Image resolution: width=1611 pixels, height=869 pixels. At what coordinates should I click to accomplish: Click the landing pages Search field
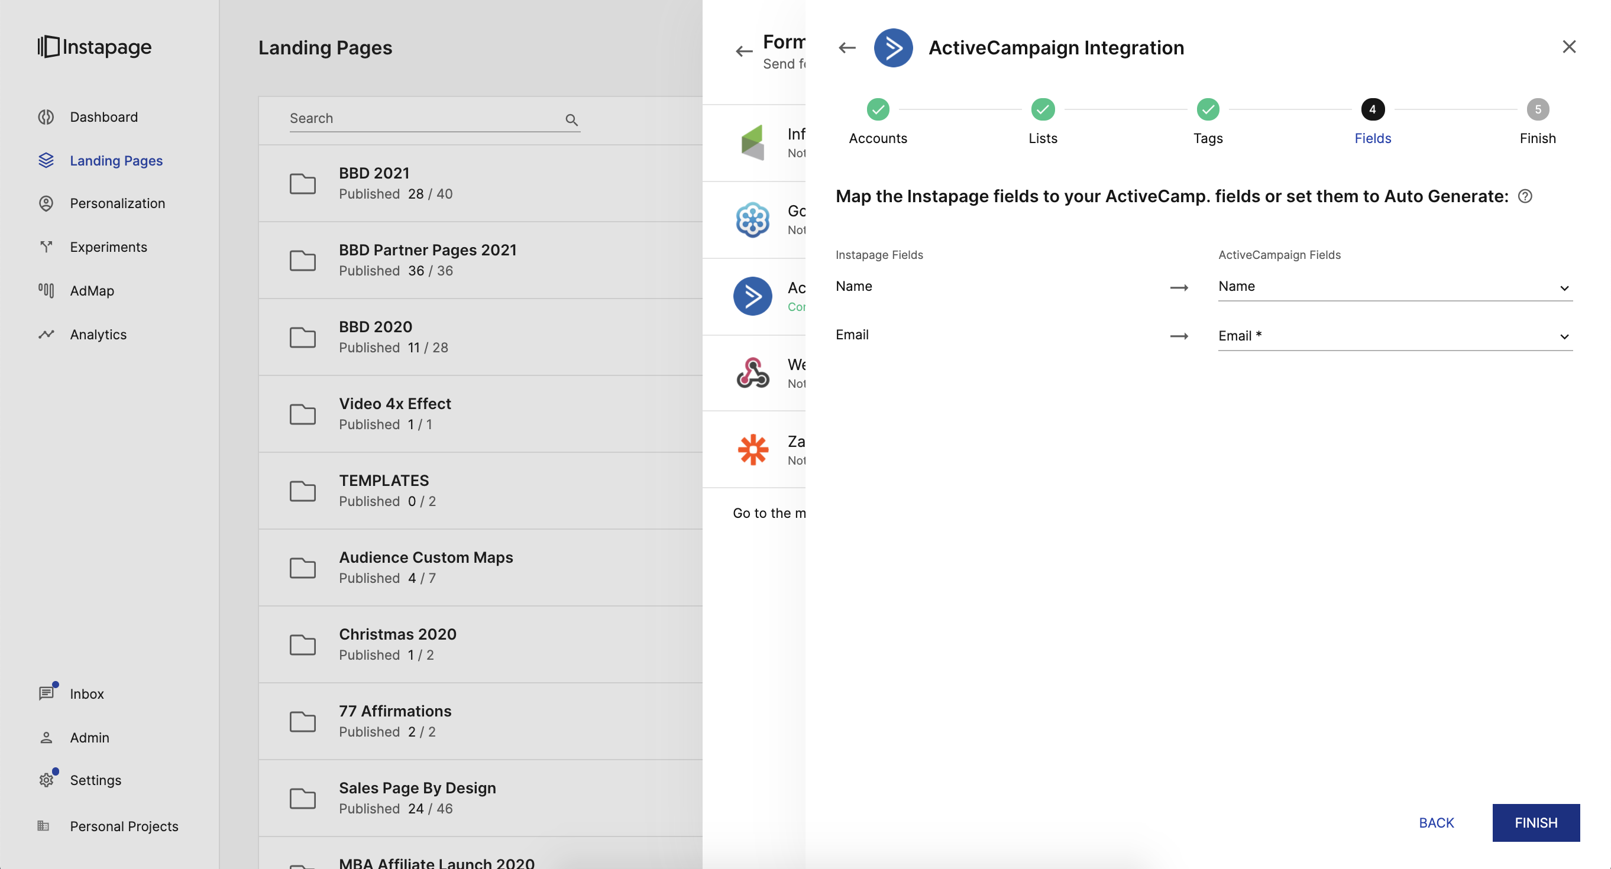435,118
